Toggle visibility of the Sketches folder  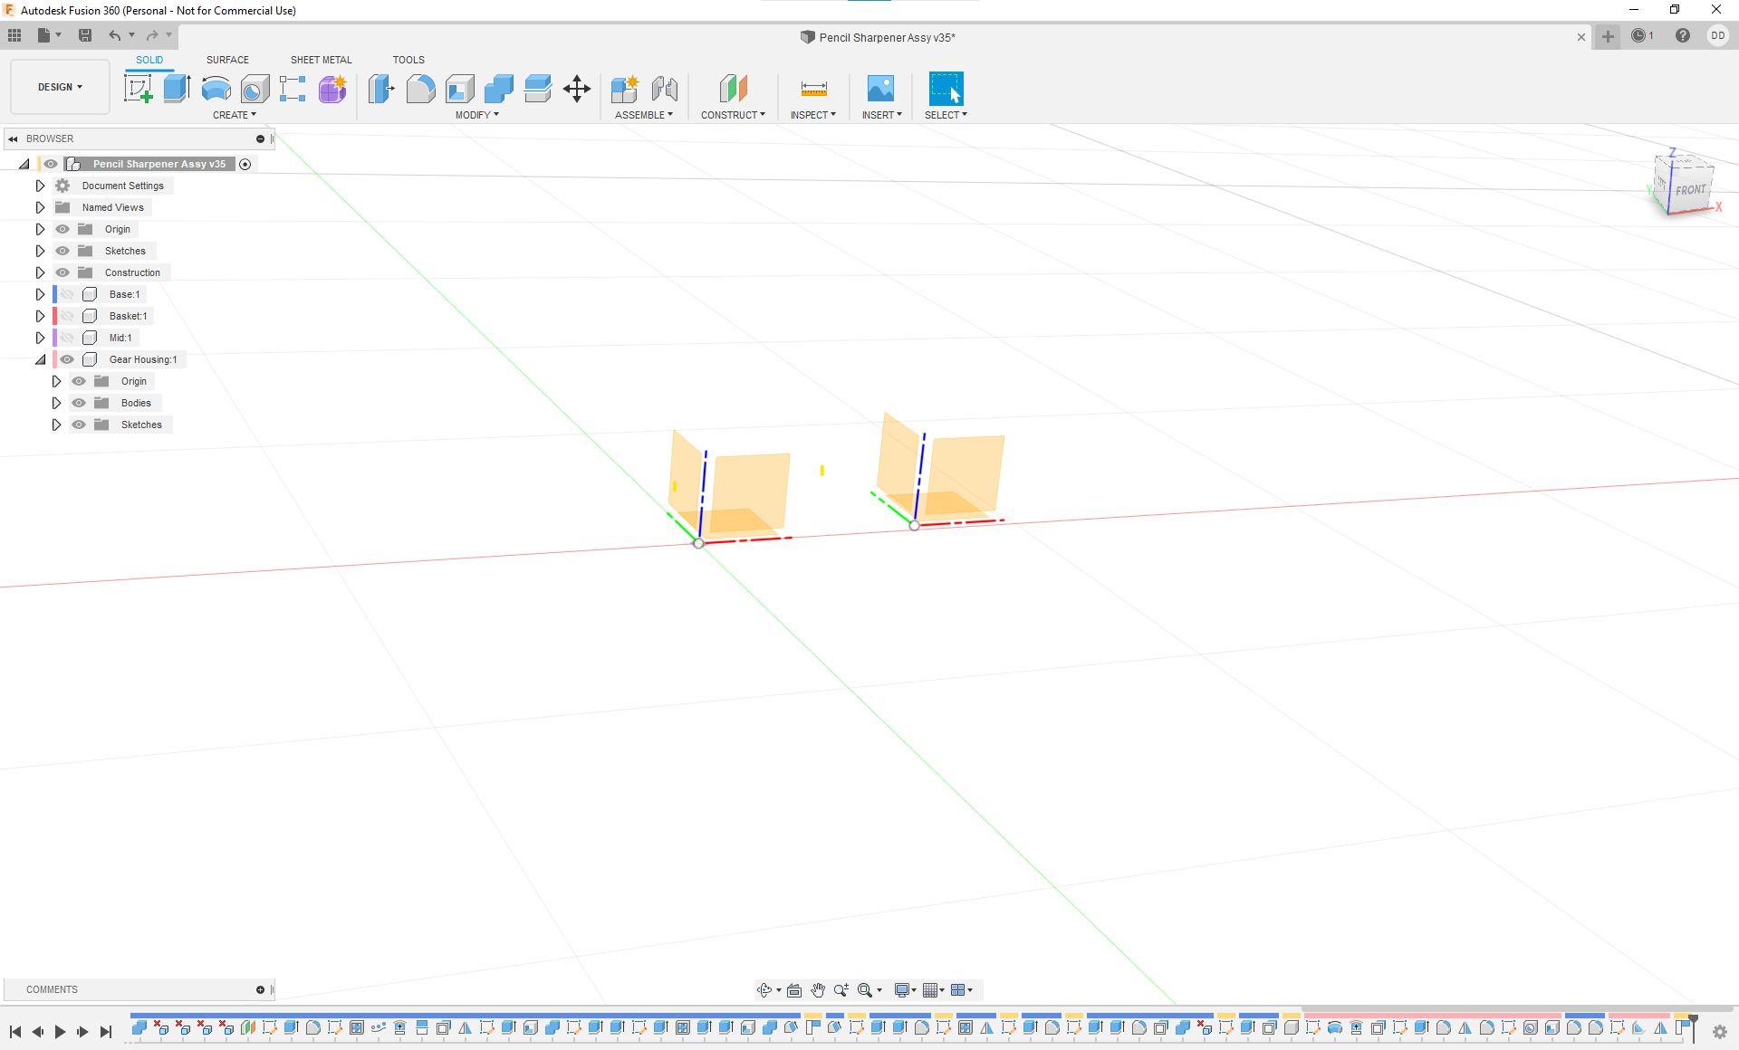point(62,251)
